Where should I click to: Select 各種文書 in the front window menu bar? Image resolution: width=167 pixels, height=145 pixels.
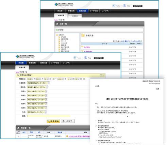(44, 63)
